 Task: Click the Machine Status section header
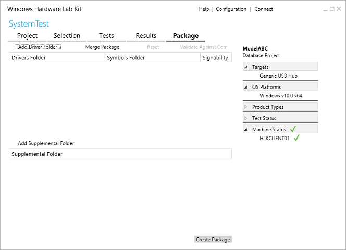[280, 129]
